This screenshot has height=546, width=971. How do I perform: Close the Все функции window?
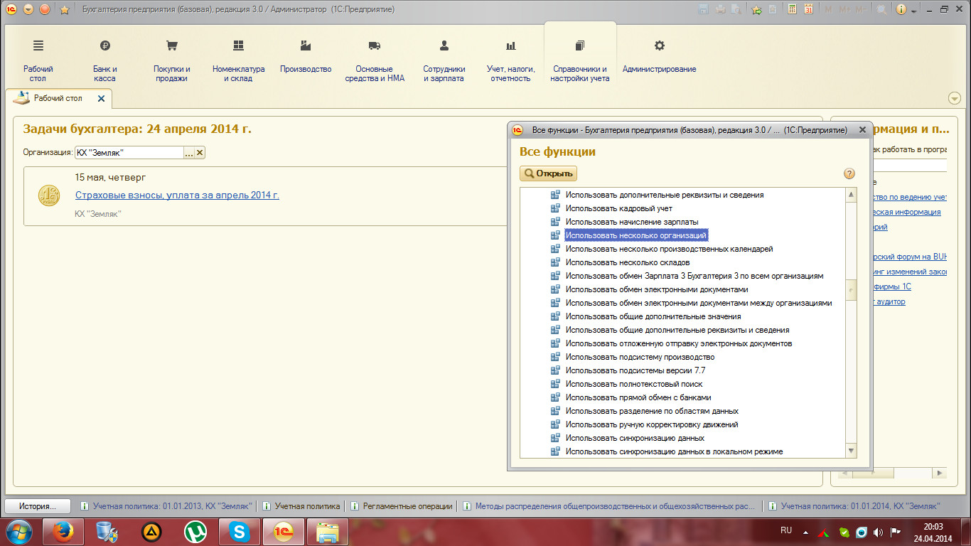pyautogui.click(x=862, y=130)
